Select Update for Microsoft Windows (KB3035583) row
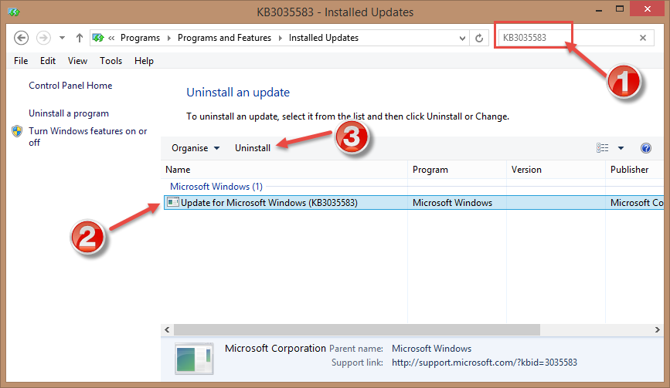 coord(413,203)
